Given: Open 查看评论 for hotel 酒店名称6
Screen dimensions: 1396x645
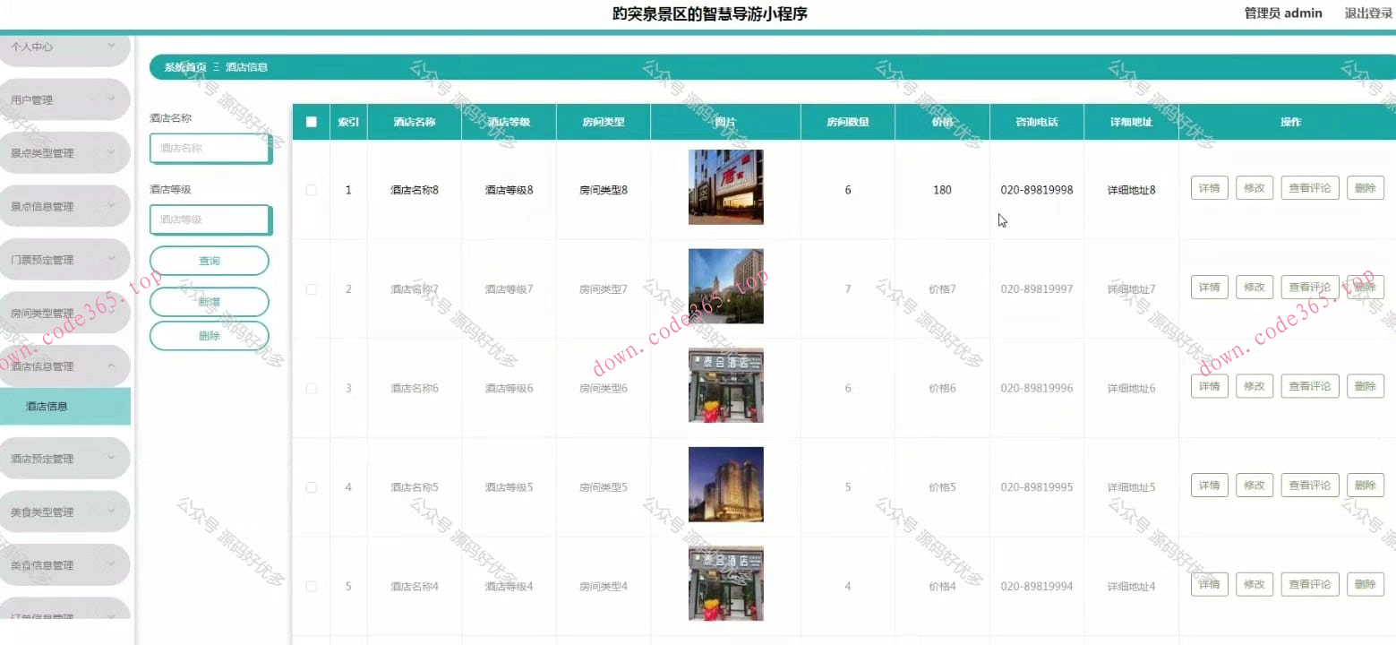Looking at the screenshot, I should click(x=1309, y=385).
